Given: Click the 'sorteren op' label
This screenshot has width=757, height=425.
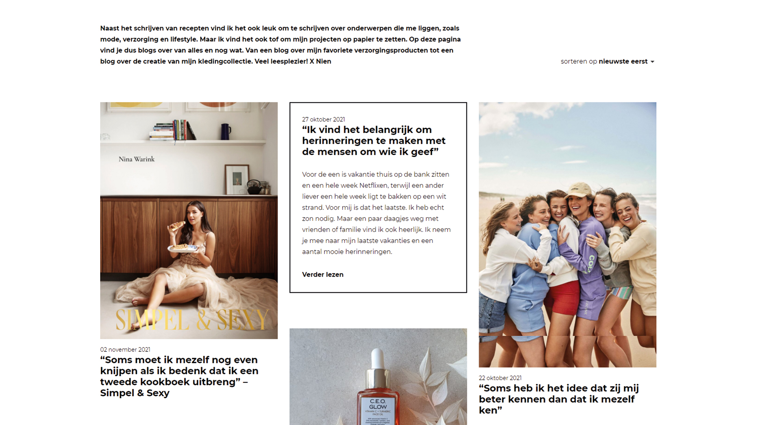Looking at the screenshot, I should pyautogui.click(x=579, y=61).
